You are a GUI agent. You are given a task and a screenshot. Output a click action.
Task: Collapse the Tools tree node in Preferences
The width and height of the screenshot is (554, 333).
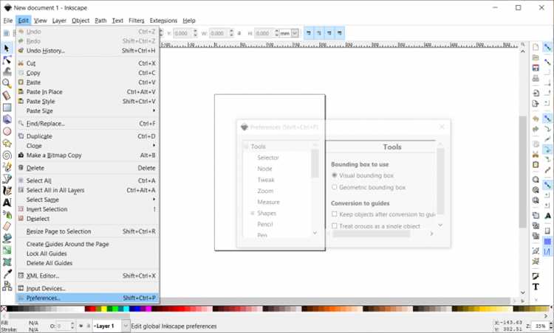(x=246, y=146)
